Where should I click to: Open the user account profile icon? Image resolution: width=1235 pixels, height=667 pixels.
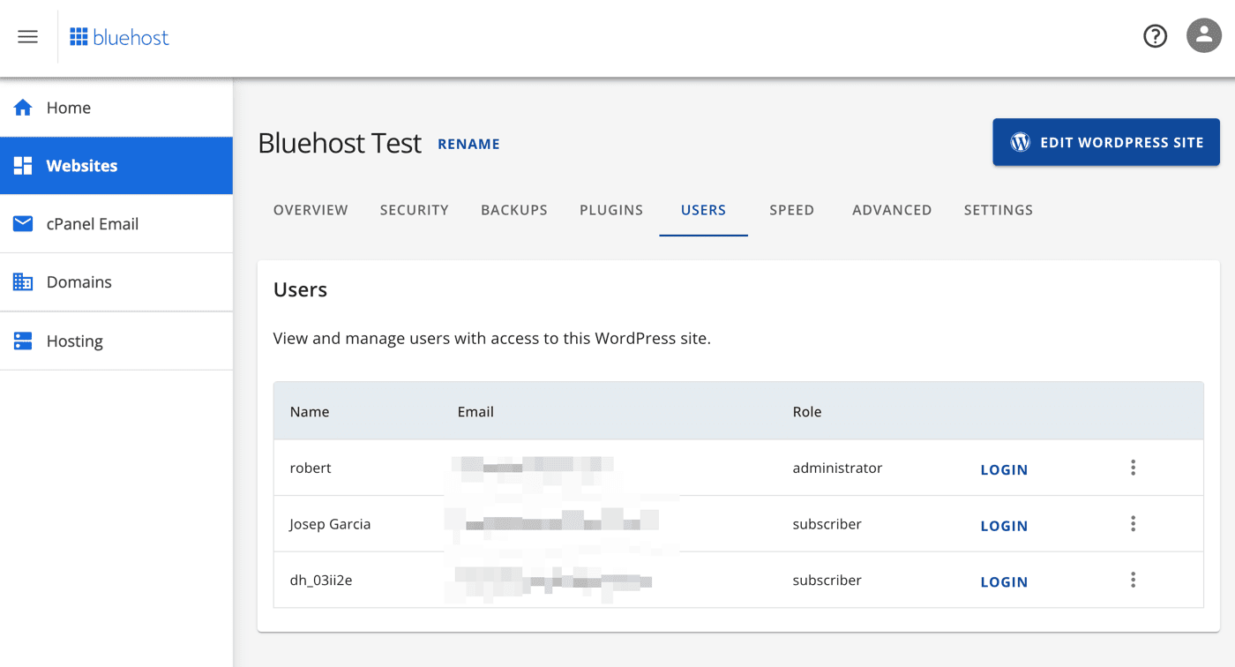1204,36
